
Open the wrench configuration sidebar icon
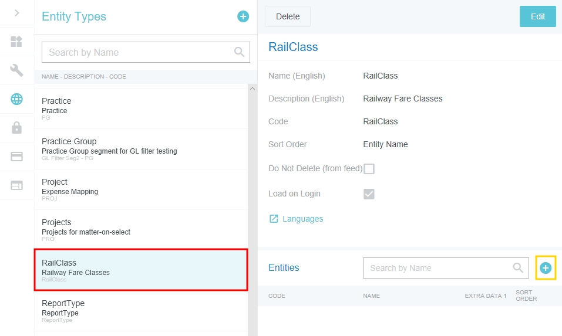[x=16, y=70]
